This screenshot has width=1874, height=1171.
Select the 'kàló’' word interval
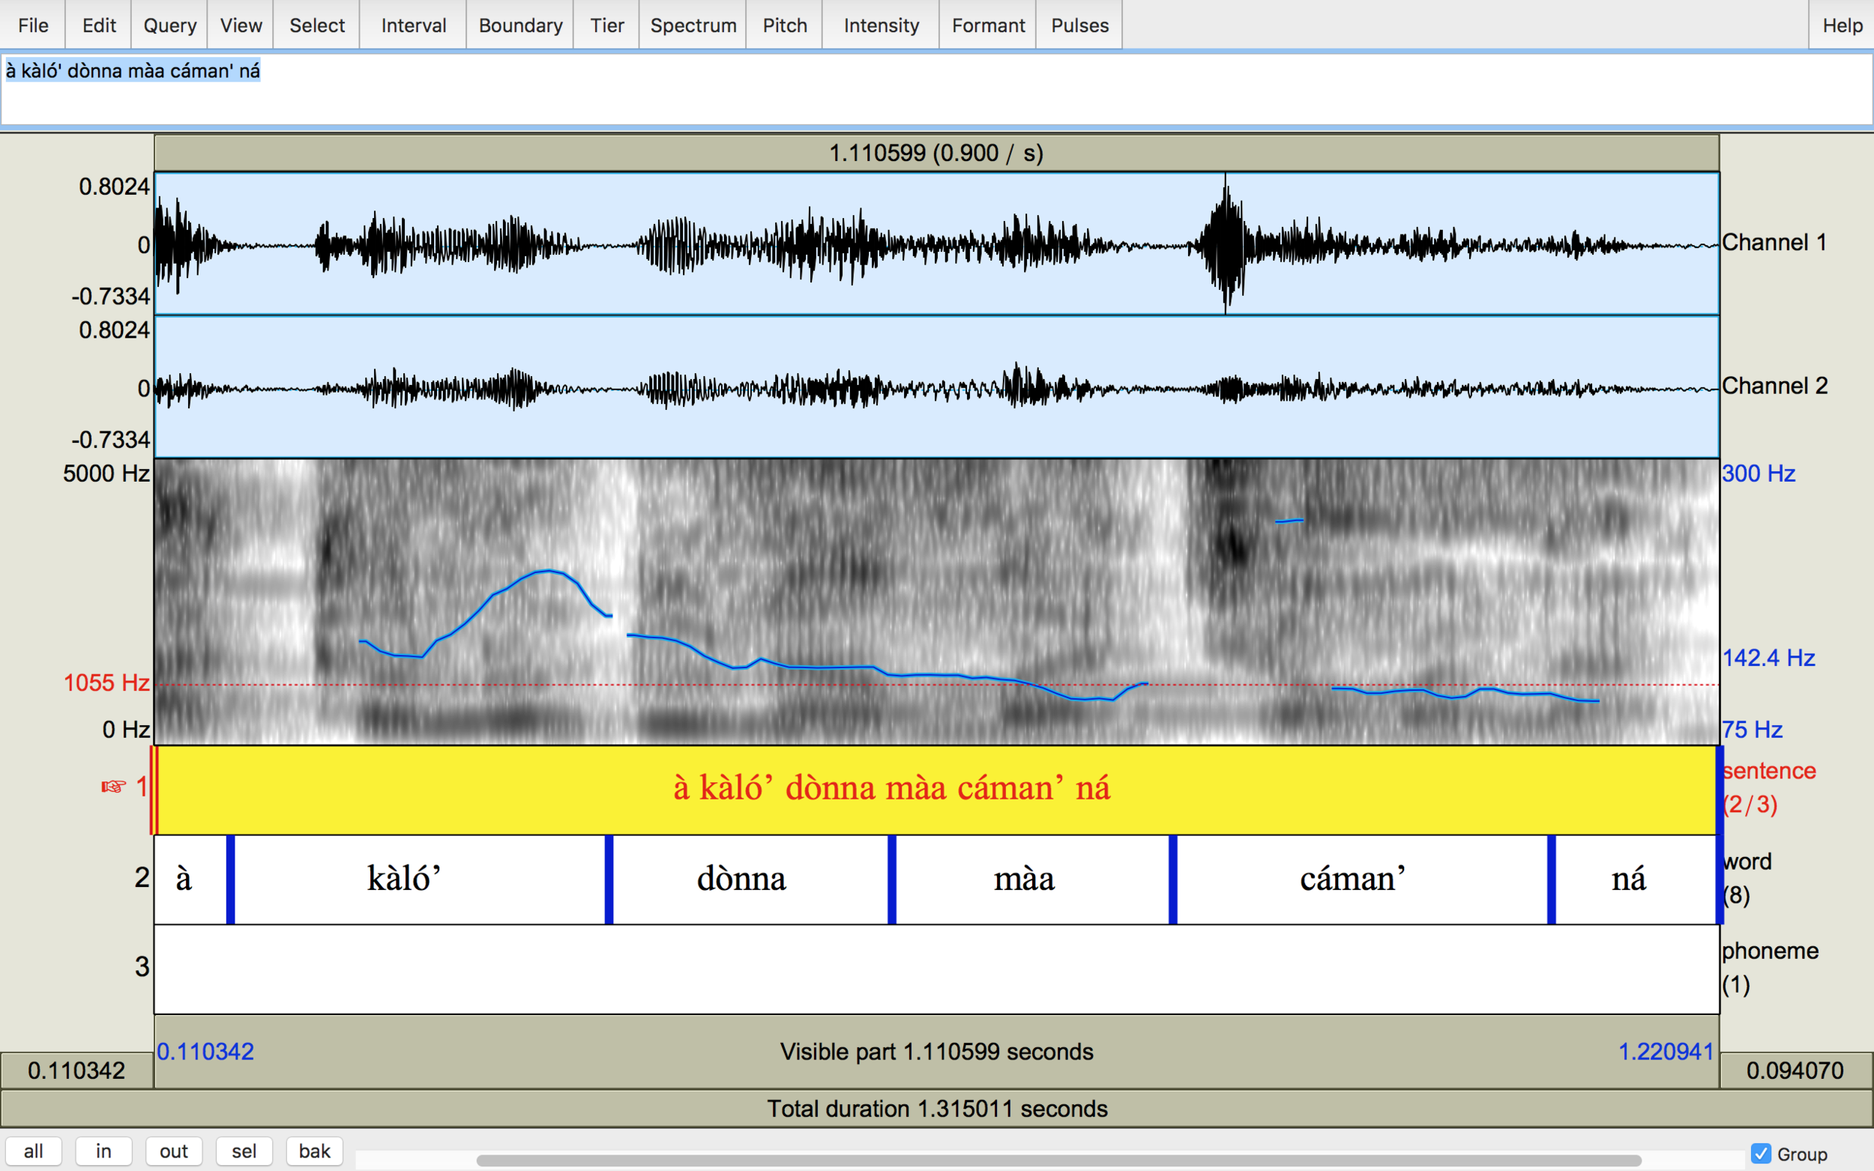(x=418, y=879)
